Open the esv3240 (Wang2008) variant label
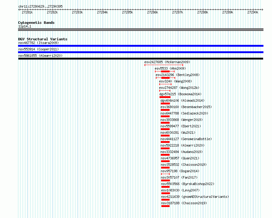Screen dimensions: 272x218 175,81
